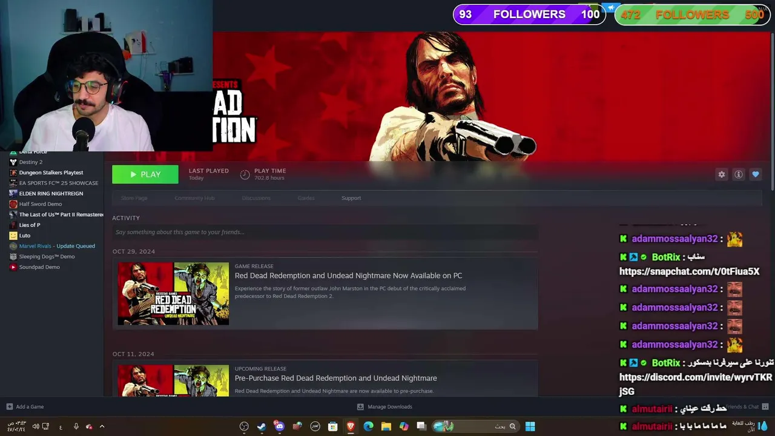Expand the system tray hidden icons chevron

point(102,426)
